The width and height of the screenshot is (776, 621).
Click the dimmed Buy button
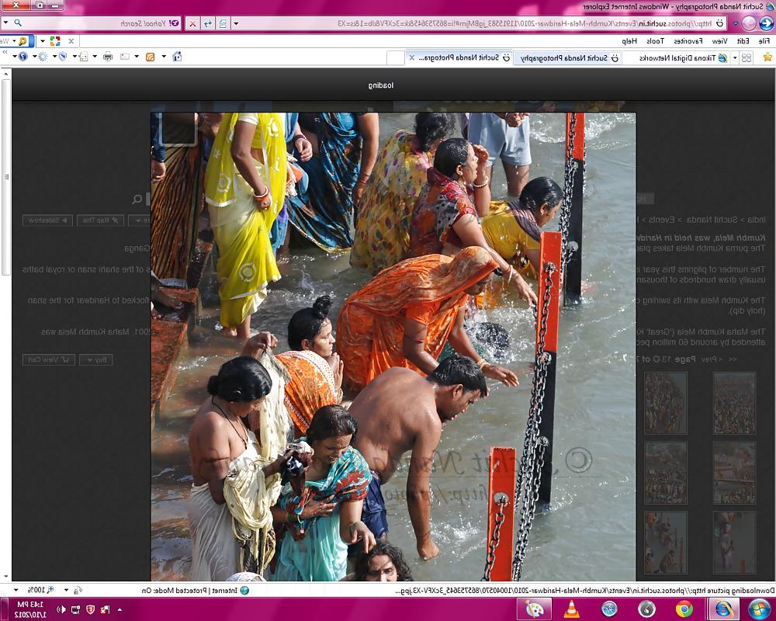coord(96,360)
